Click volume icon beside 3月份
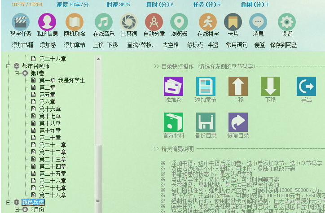The image size is (325, 213). pos(25,209)
